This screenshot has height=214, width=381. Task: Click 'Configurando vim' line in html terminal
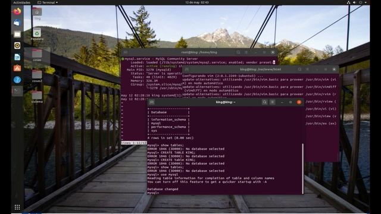pyautogui.click(x=223, y=76)
